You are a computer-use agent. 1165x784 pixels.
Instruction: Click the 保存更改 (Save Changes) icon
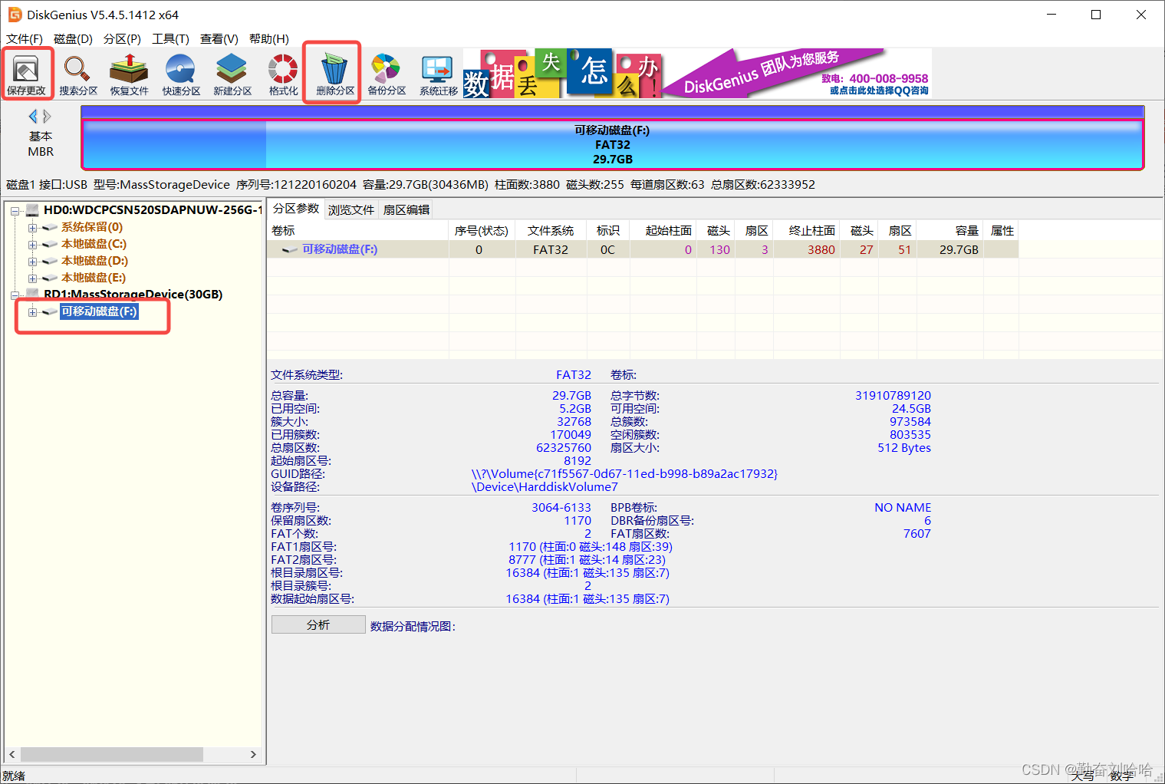(x=27, y=73)
